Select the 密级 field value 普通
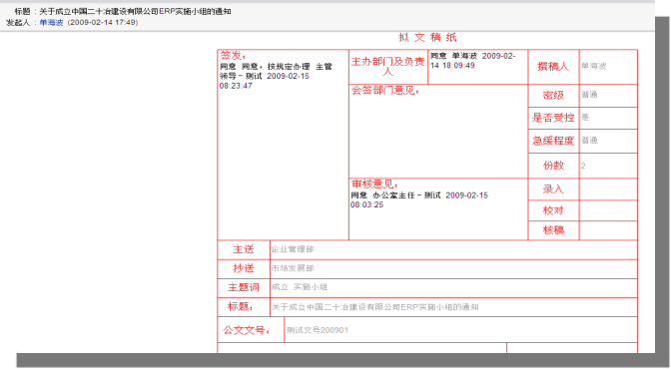 pyautogui.click(x=608, y=96)
